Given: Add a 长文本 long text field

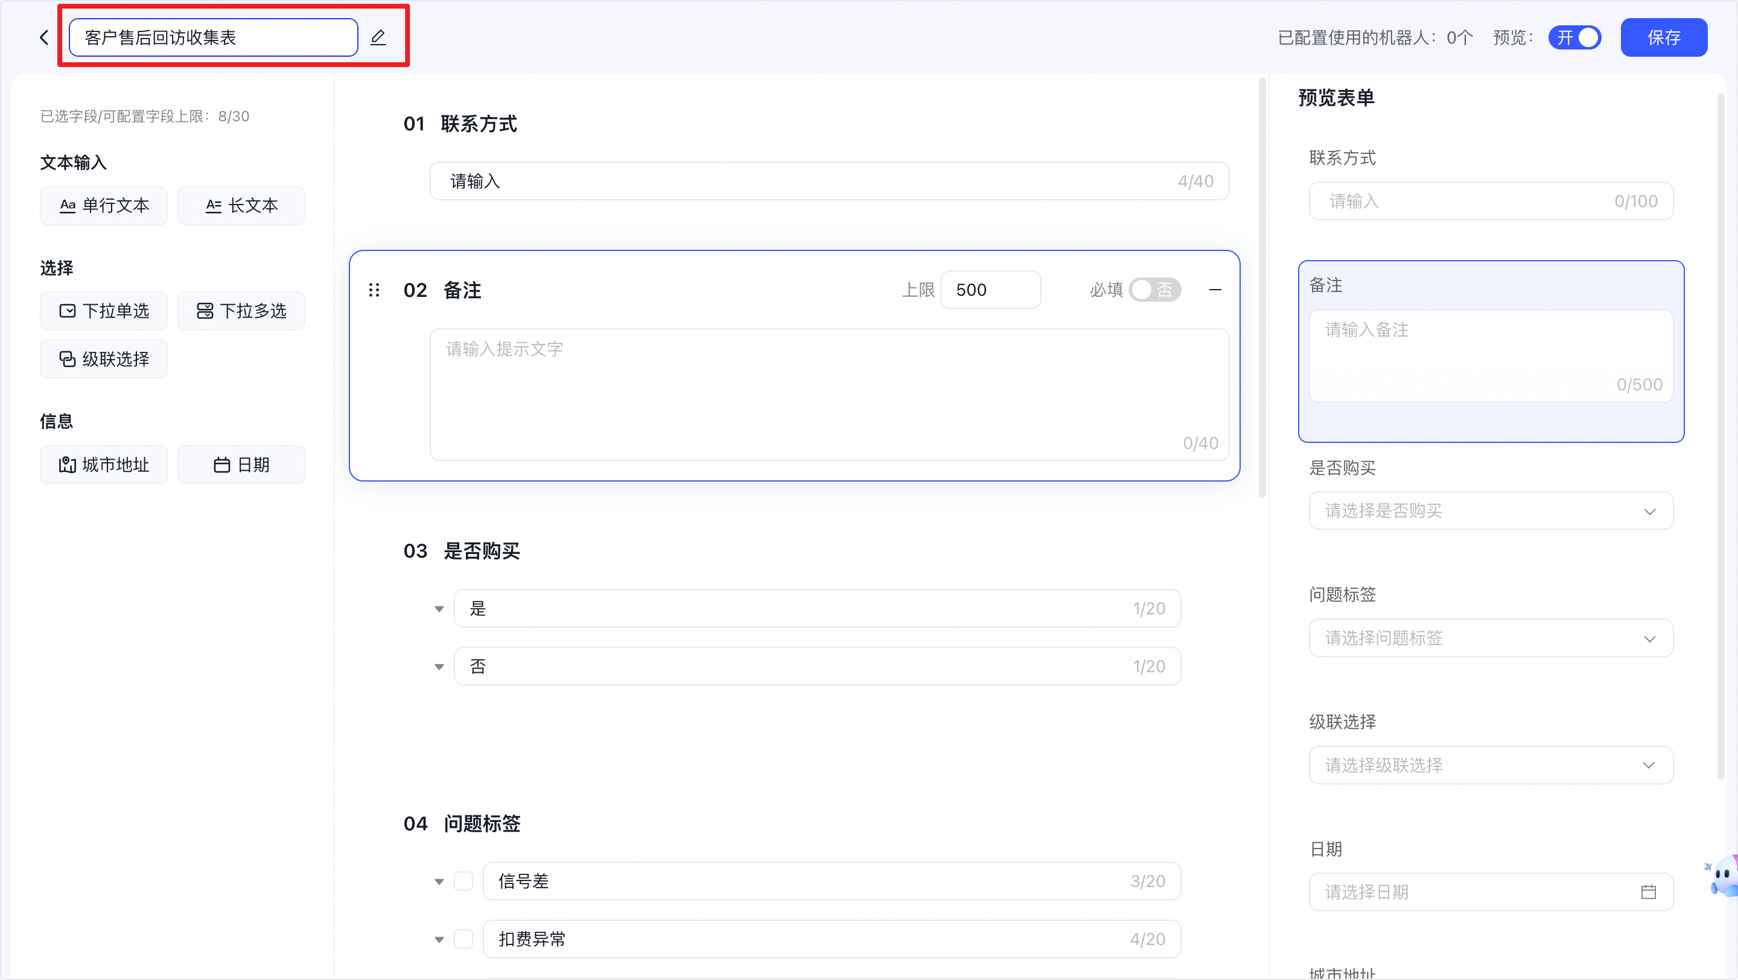Looking at the screenshot, I should [241, 206].
